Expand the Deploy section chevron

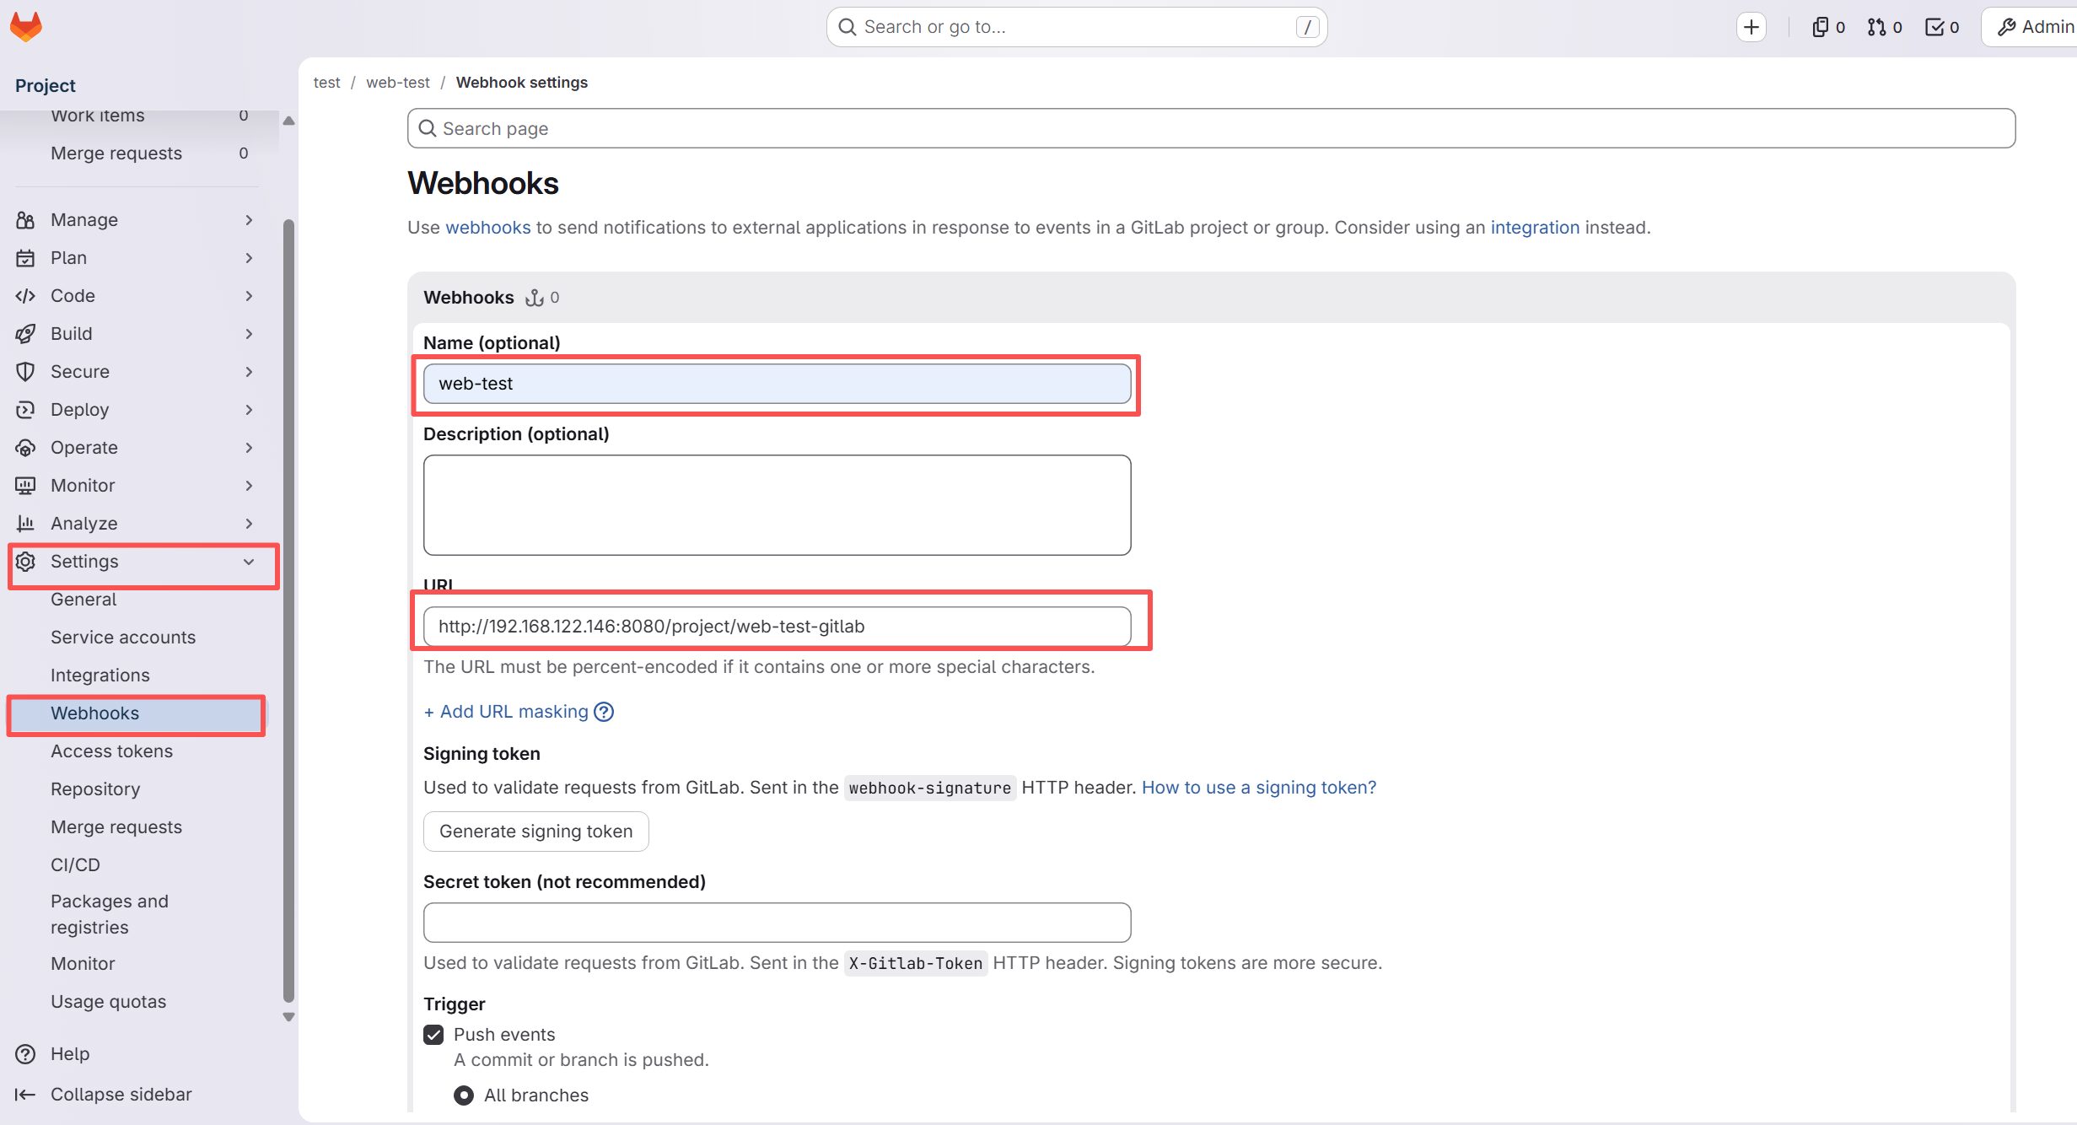point(249,410)
